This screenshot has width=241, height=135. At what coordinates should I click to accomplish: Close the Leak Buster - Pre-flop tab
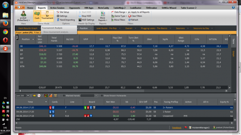tap(120, 28)
